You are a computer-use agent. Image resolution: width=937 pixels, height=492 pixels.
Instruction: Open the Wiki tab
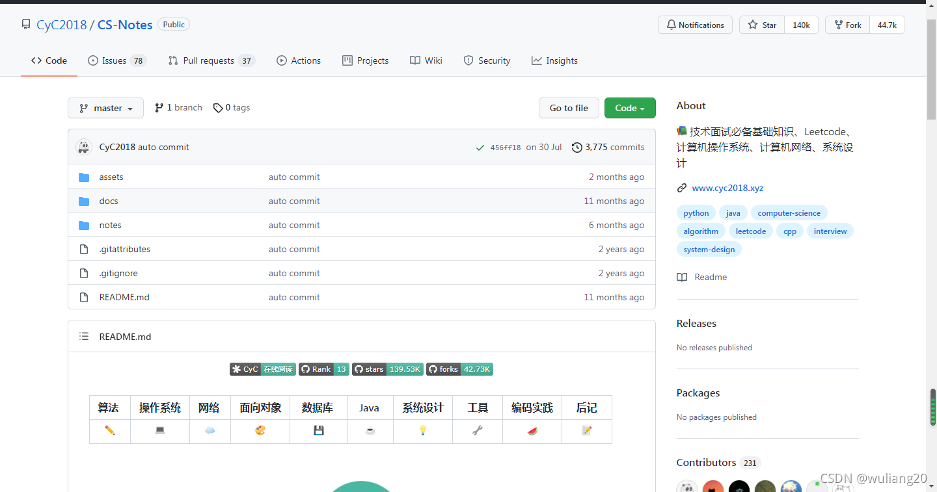pyautogui.click(x=426, y=60)
